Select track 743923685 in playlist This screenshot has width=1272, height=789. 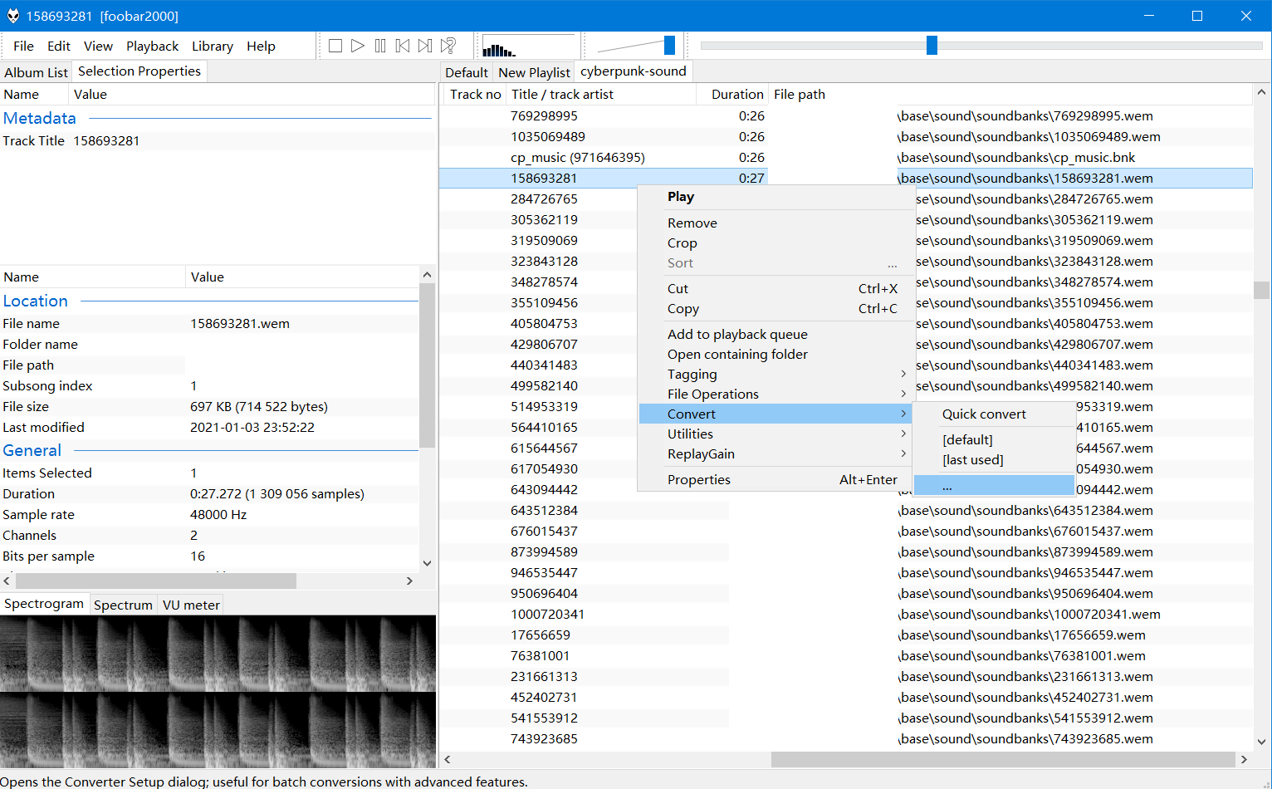pyautogui.click(x=845, y=738)
